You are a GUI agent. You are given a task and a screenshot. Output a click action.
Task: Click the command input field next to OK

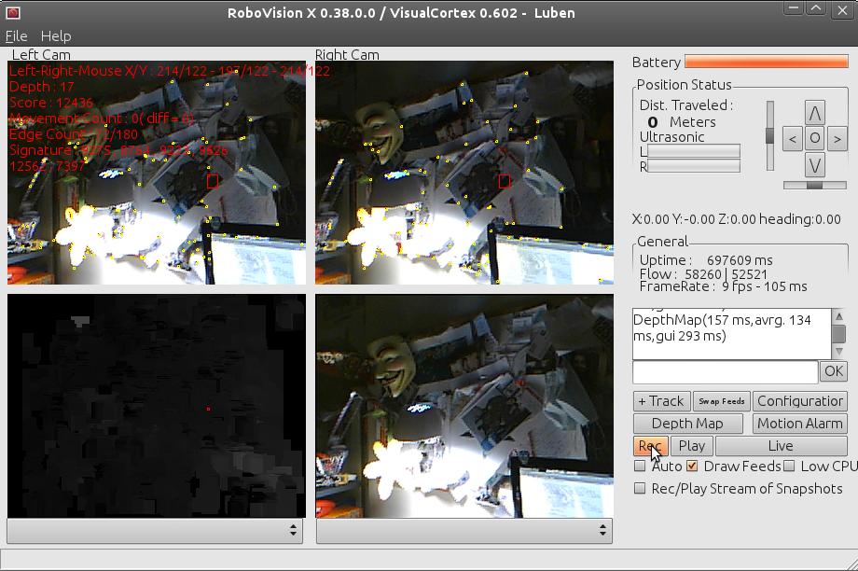[x=725, y=372]
